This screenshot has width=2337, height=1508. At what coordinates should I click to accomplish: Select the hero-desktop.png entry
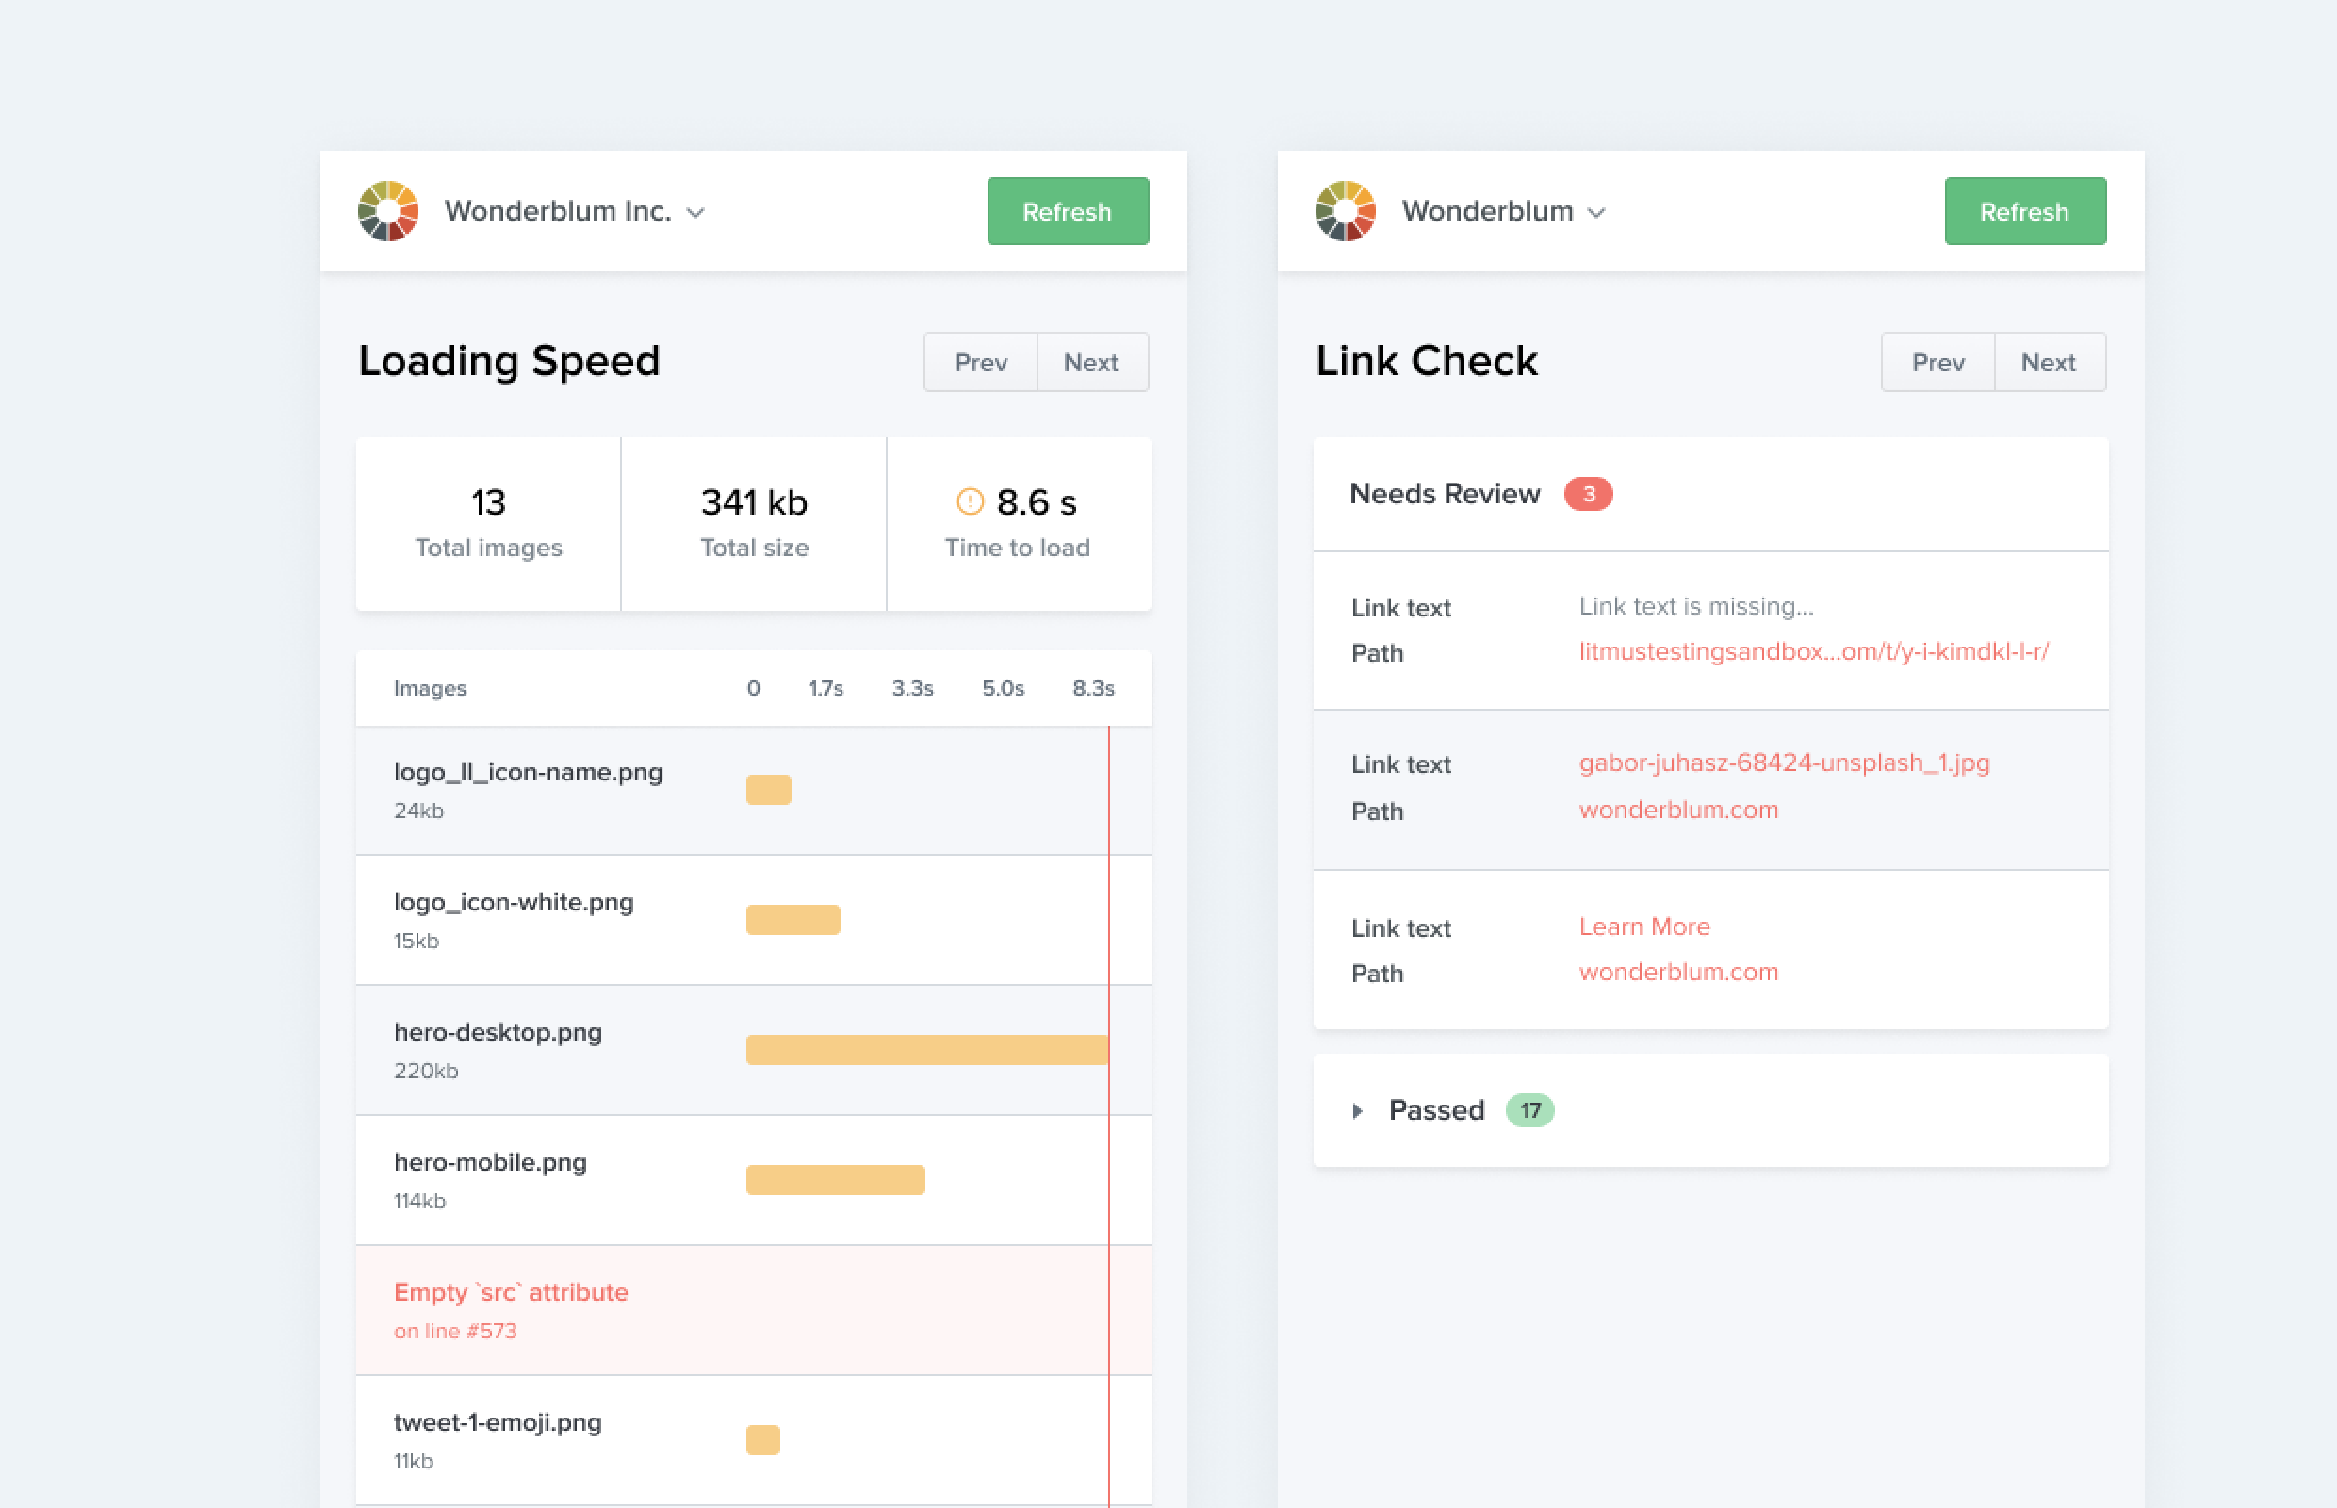[x=498, y=1049]
